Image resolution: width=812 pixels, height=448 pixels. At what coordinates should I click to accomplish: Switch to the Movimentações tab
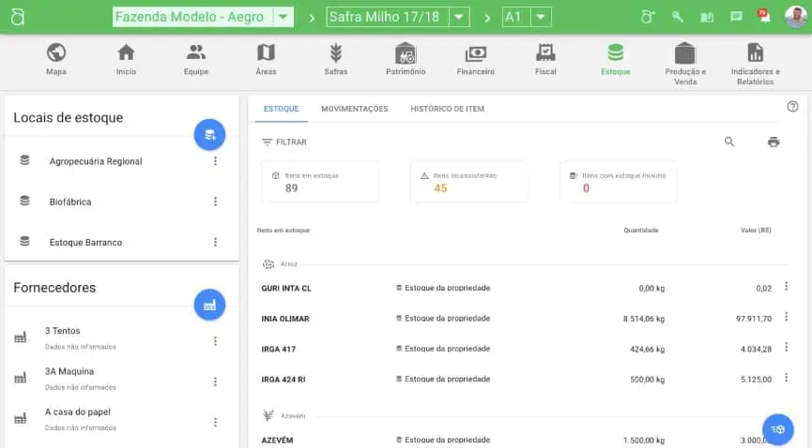354,109
